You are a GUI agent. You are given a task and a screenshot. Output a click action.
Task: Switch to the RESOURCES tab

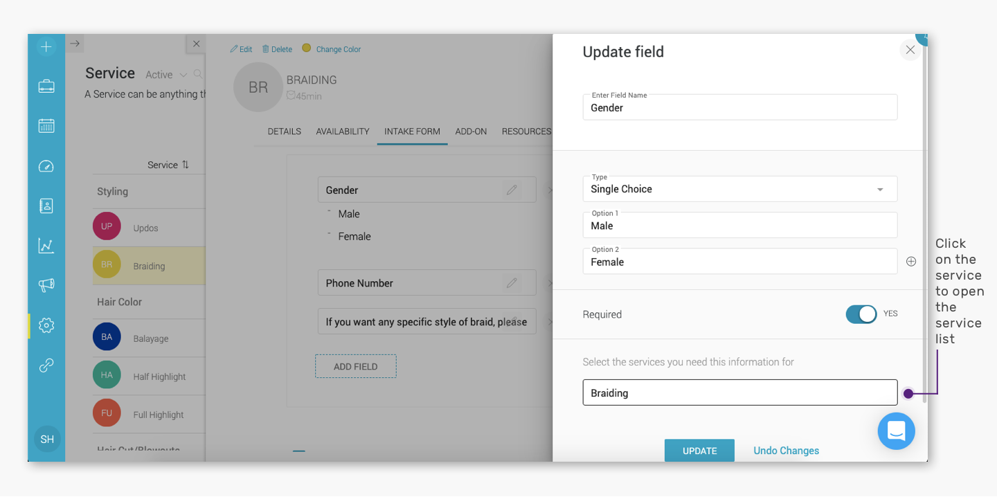point(526,131)
